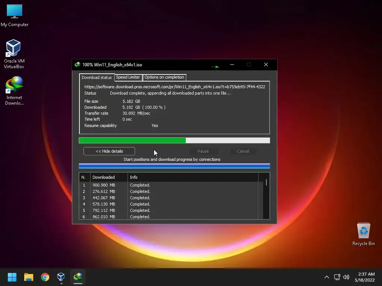Click the download URL text
The width and height of the screenshot is (382, 286).
[x=175, y=87]
